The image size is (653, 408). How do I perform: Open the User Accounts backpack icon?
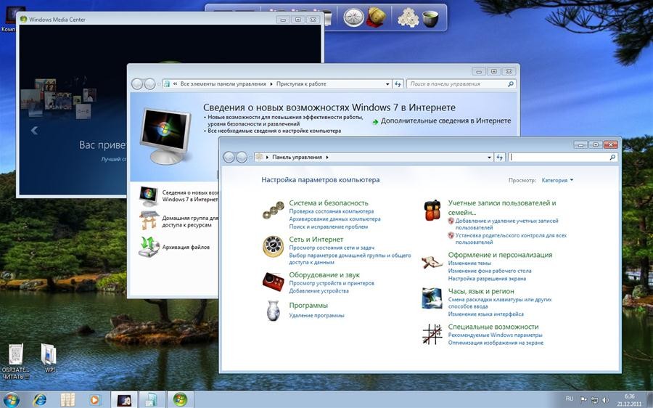432,211
